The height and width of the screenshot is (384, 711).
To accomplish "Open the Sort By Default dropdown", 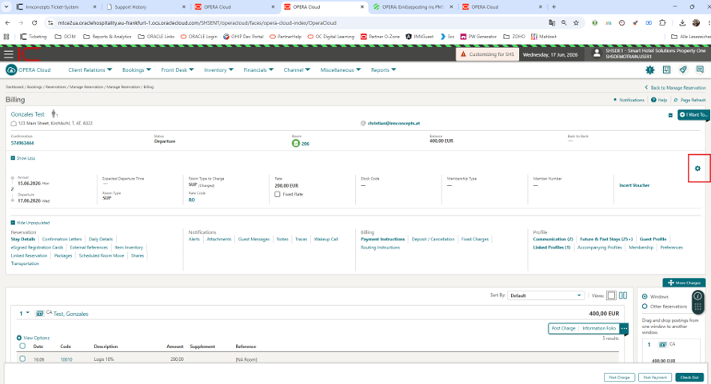I will click(546, 295).
